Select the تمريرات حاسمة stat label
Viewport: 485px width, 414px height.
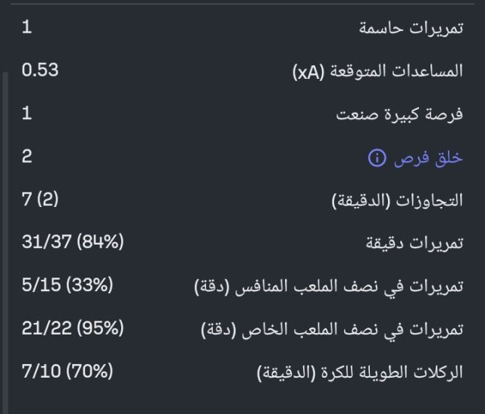click(410, 29)
